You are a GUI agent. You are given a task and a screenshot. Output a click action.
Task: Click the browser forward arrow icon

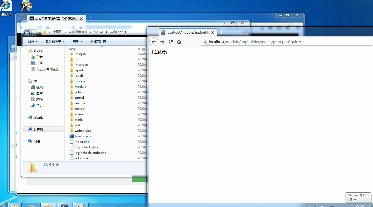point(162,42)
